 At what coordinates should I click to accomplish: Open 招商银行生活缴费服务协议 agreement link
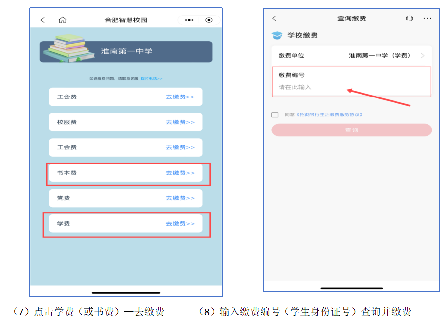329,115
